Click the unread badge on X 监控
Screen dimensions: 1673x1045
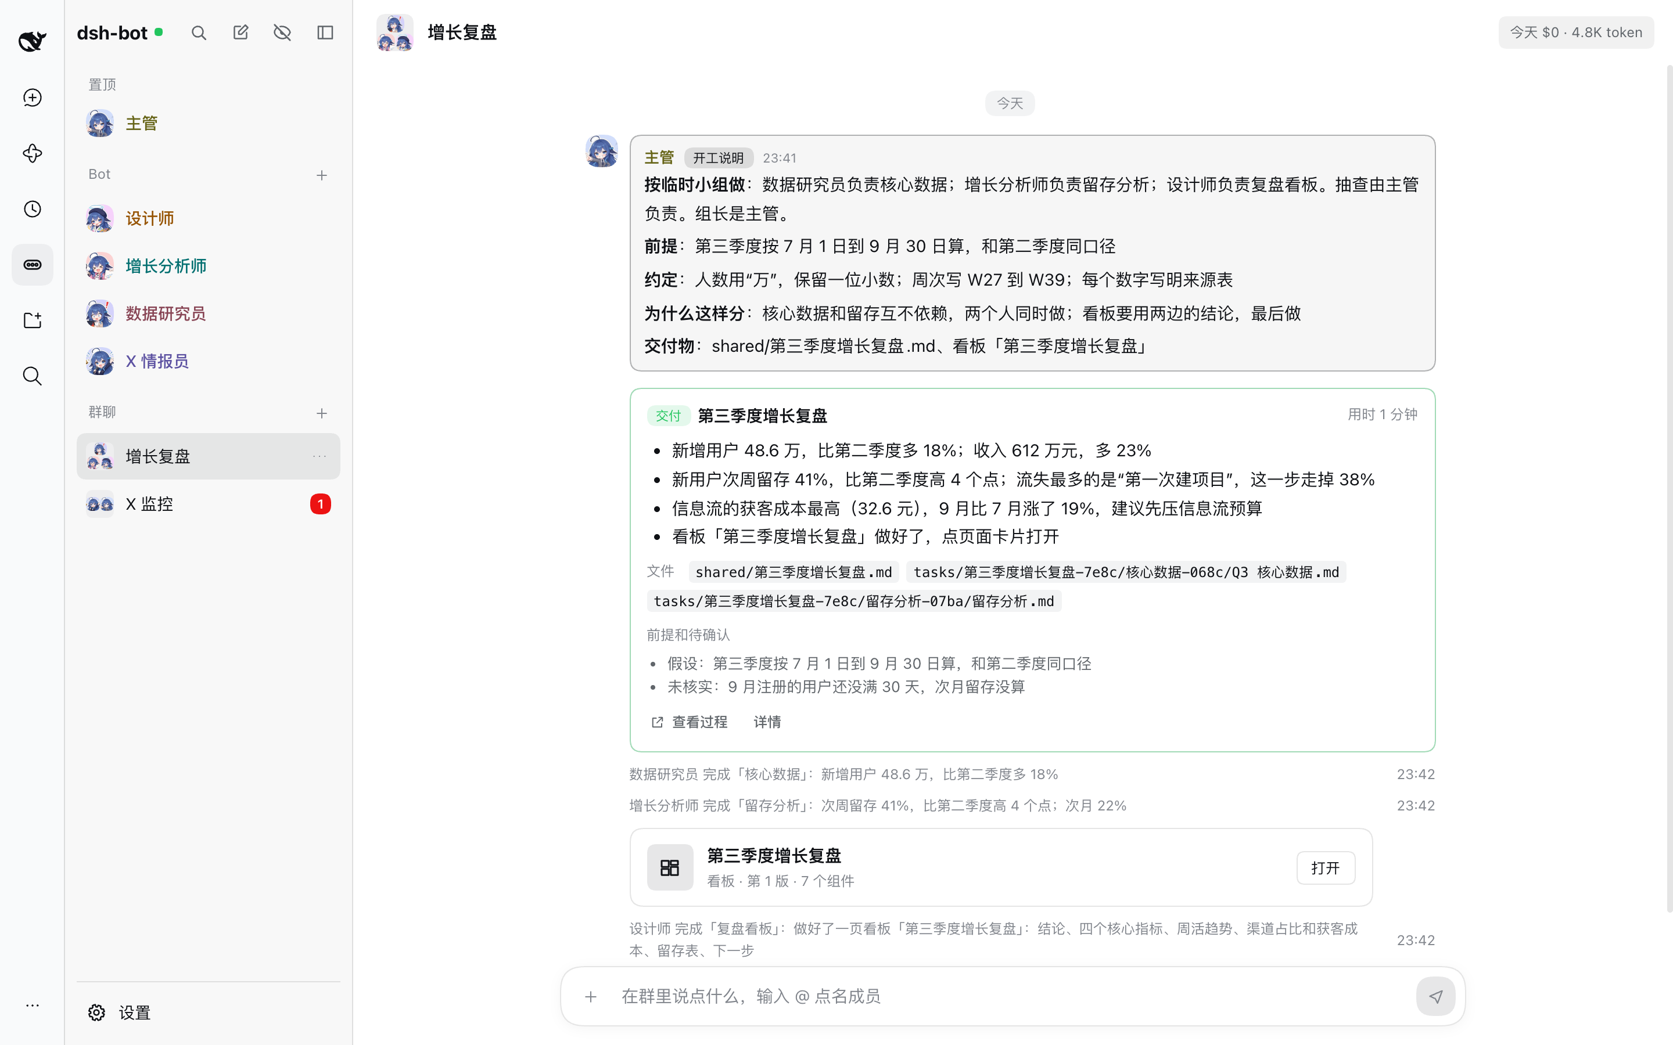coord(320,504)
